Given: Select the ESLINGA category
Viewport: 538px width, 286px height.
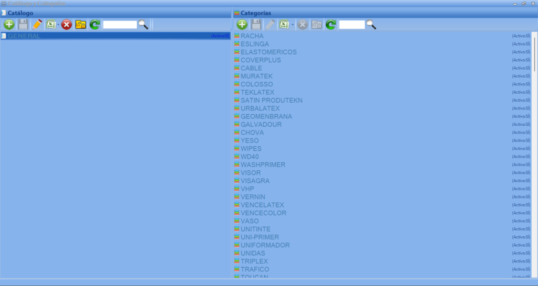Looking at the screenshot, I should [382, 44].
